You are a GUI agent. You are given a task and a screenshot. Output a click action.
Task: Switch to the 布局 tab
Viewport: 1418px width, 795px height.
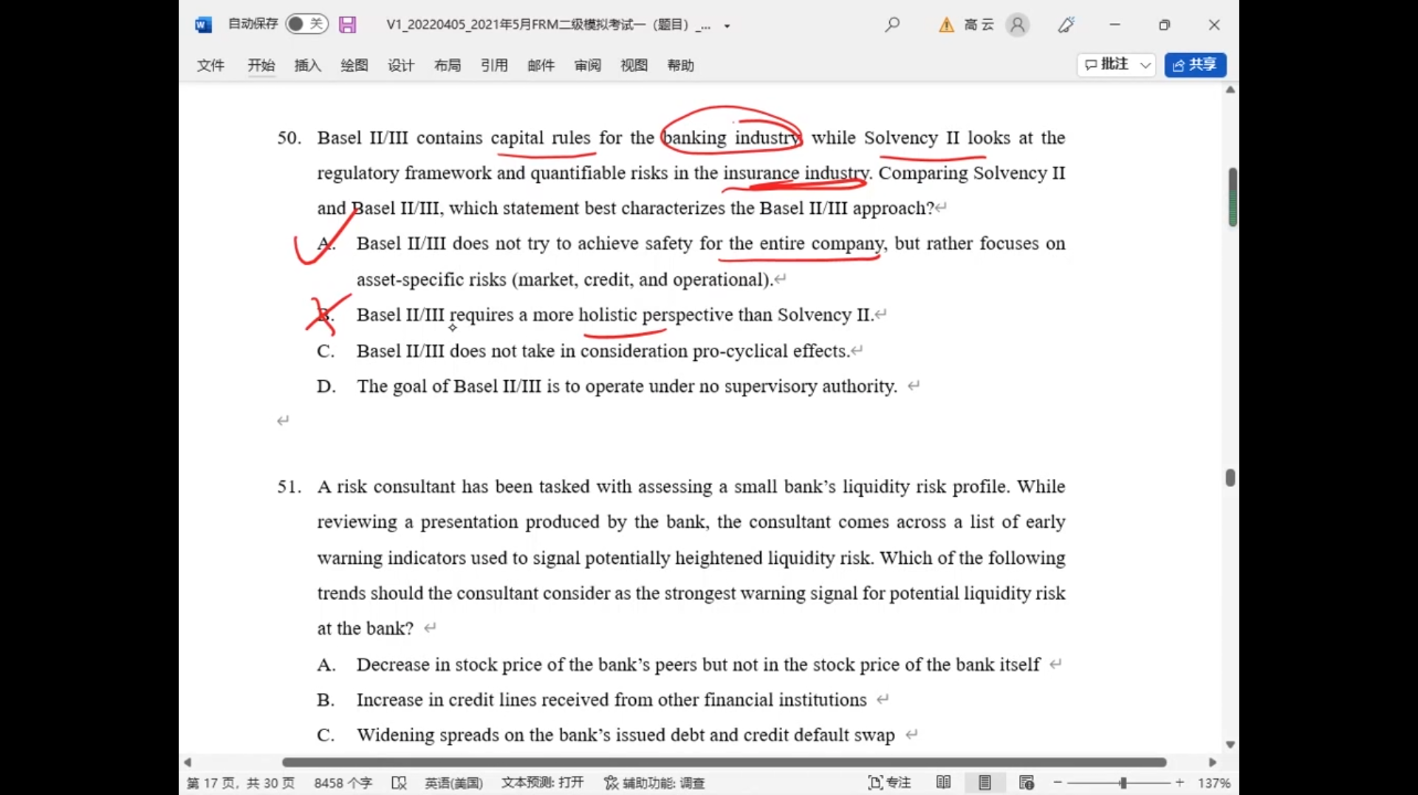[448, 66]
